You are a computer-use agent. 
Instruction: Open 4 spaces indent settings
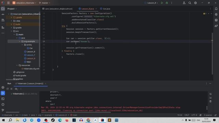click(x=208, y=115)
